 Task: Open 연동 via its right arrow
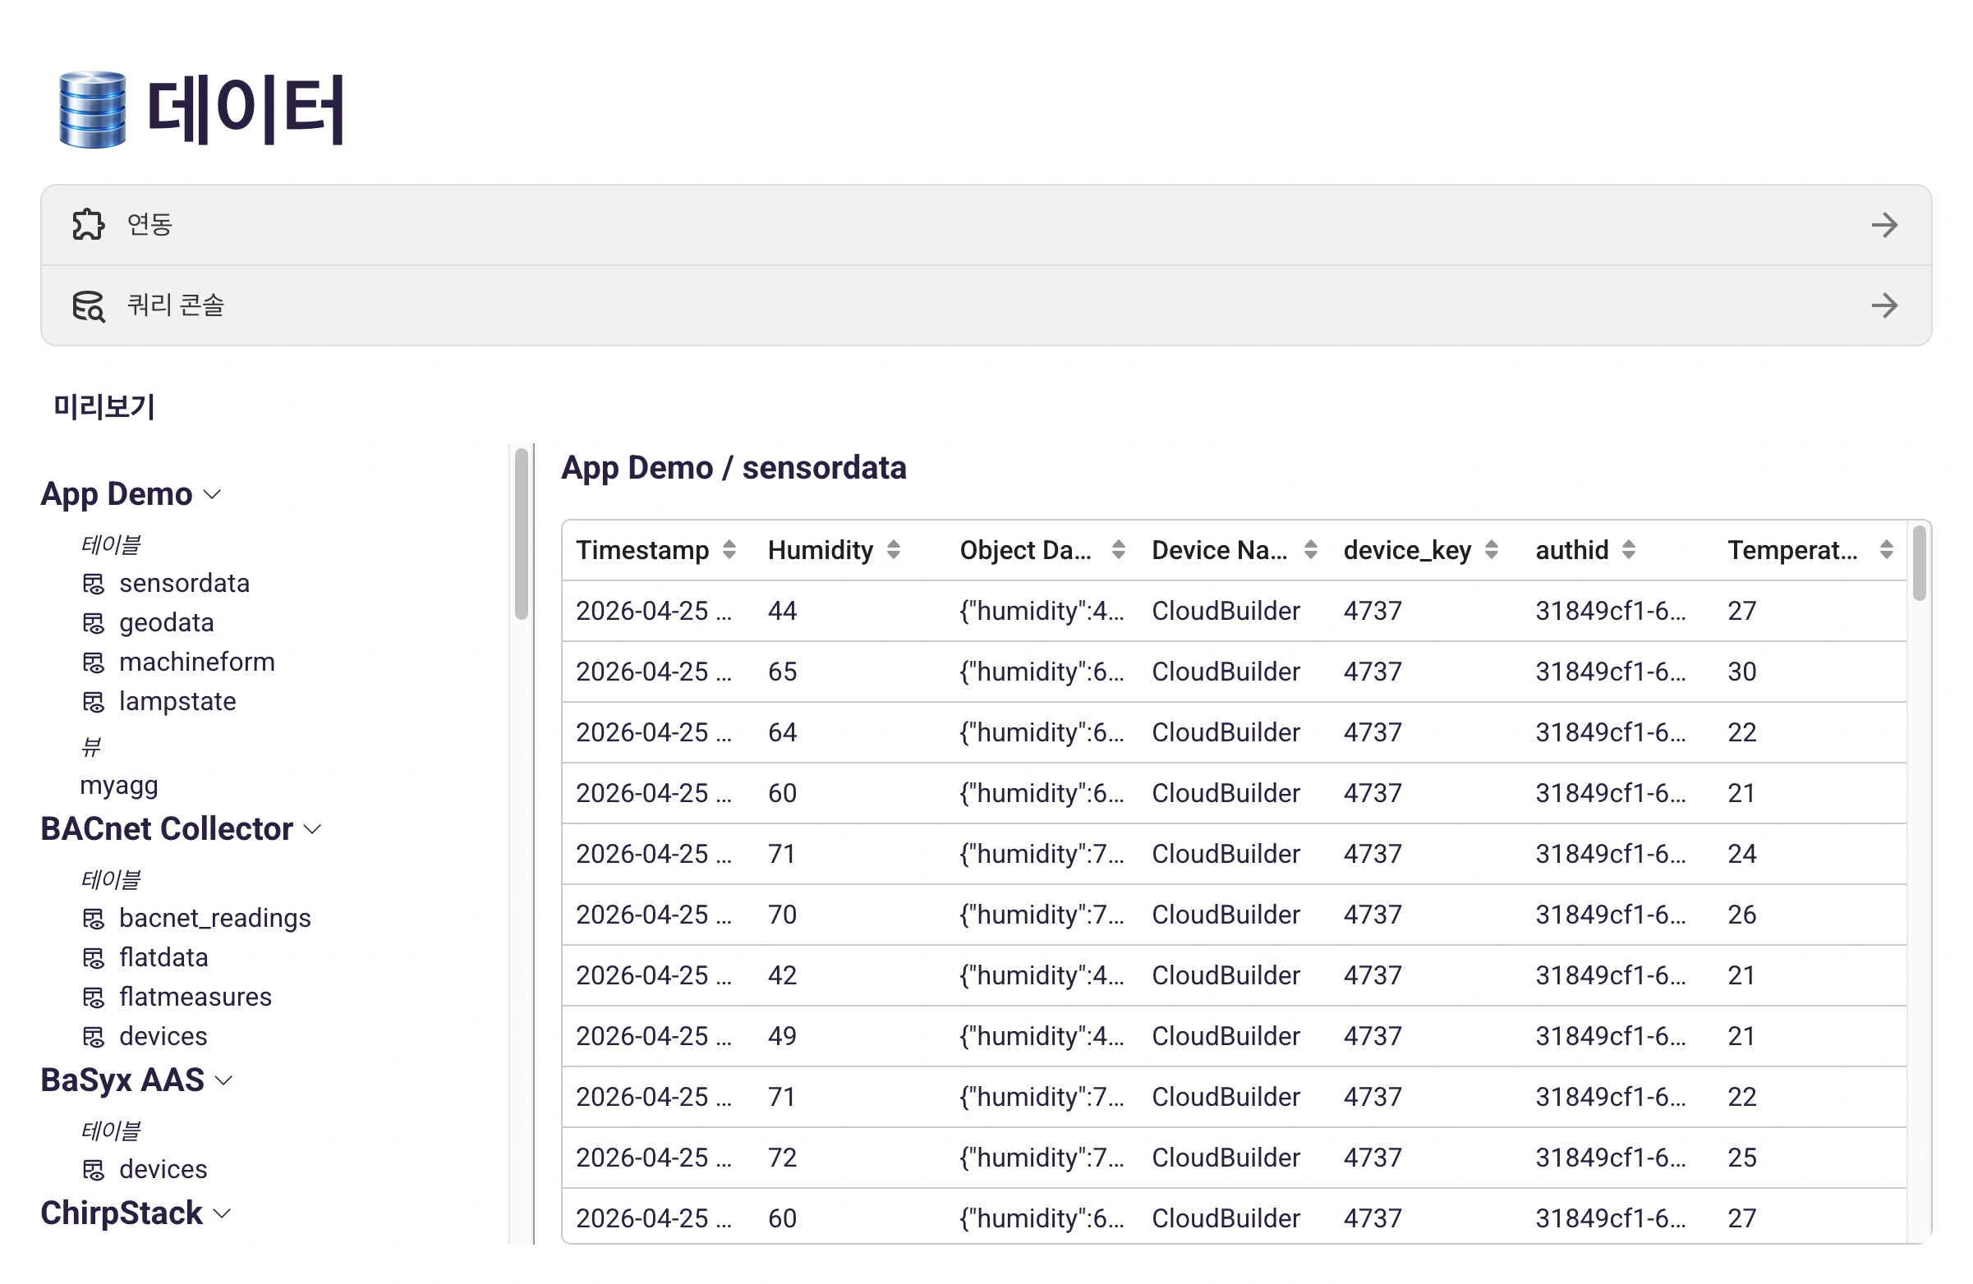click(x=1883, y=224)
